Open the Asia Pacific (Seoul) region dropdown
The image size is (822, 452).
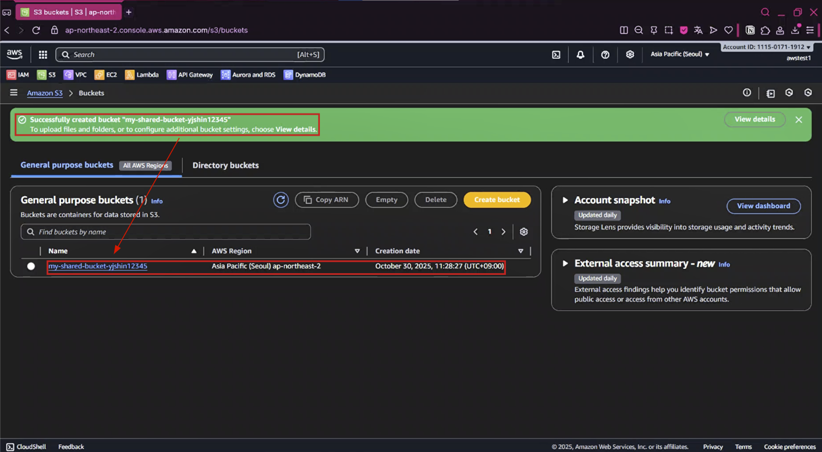click(680, 54)
